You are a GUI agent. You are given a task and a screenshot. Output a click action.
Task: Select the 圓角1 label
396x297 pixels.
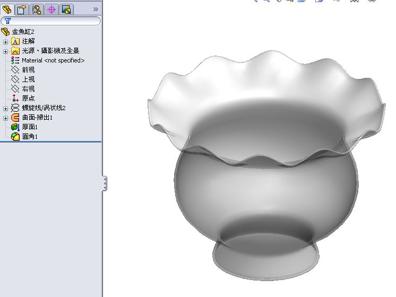(x=30, y=137)
